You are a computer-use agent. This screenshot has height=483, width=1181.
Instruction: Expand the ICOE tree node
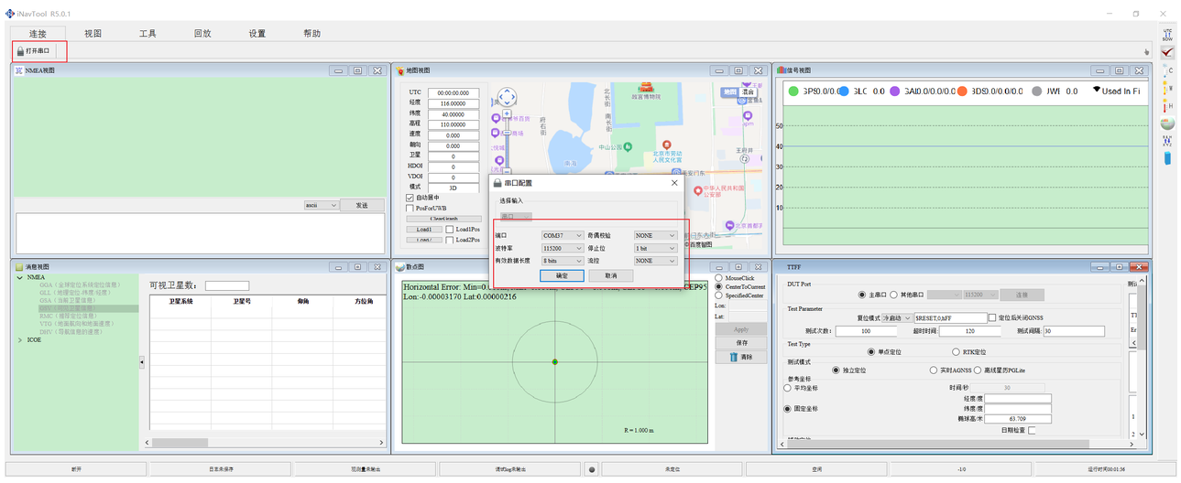(x=20, y=339)
